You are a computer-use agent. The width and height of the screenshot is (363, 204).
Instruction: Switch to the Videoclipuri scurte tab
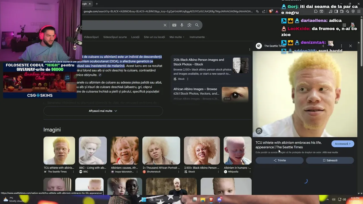tap(115, 37)
